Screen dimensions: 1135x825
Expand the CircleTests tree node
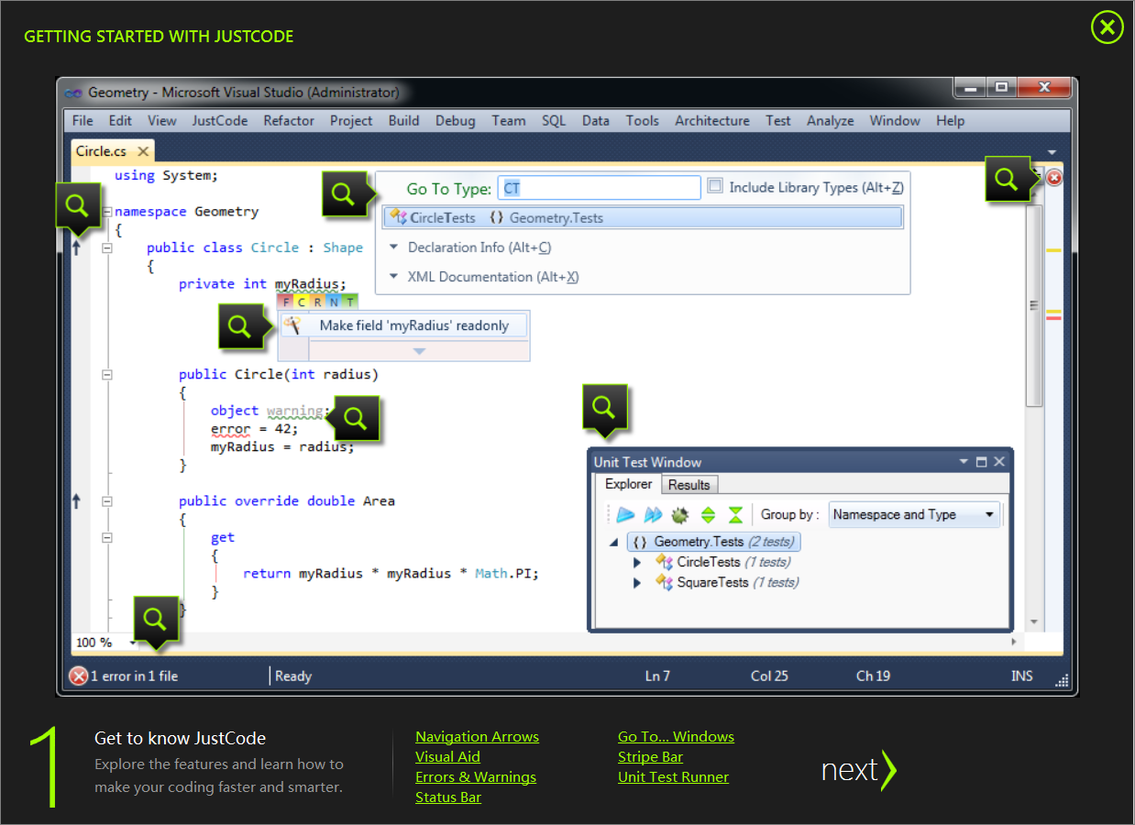(638, 563)
